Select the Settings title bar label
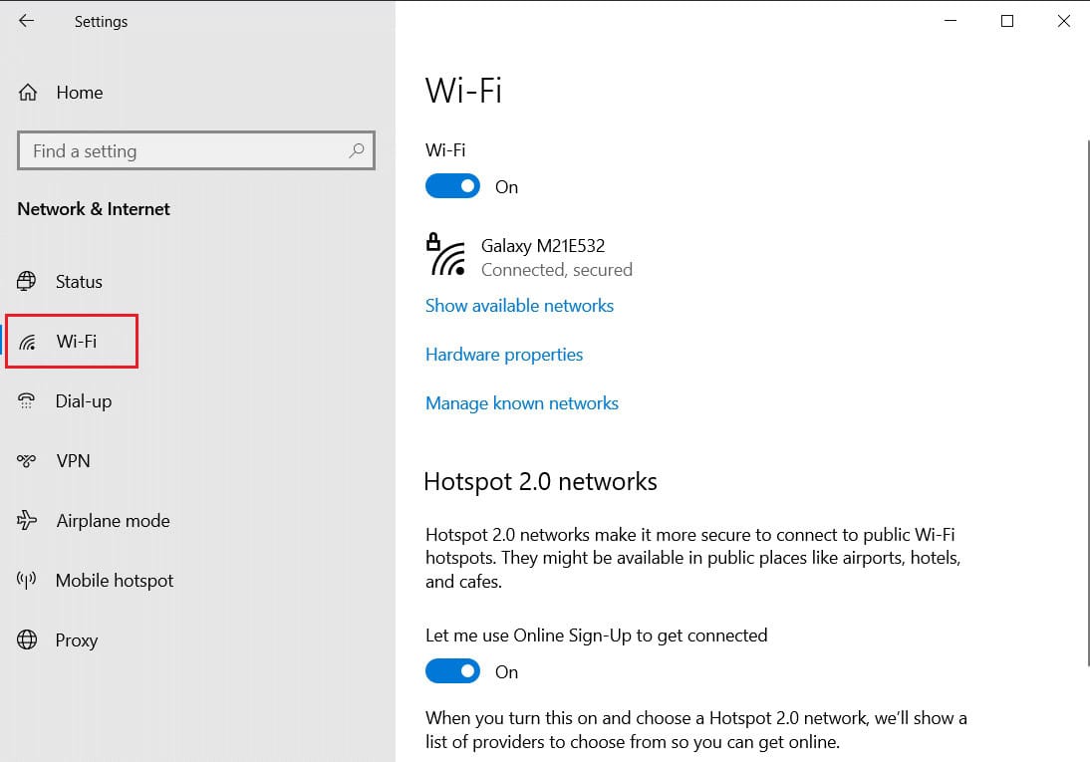The width and height of the screenshot is (1090, 762). point(101,21)
